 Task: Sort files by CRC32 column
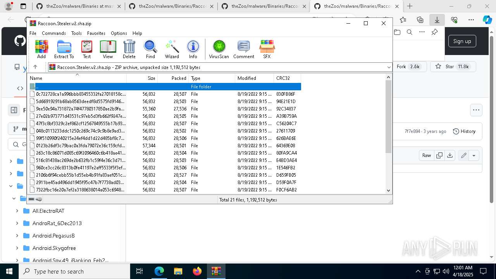[x=287, y=78]
